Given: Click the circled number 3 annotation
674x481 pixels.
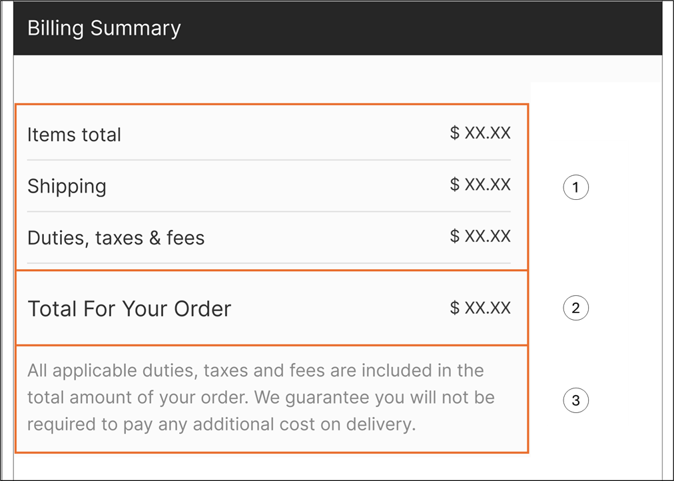Looking at the screenshot, I should 575,400.
